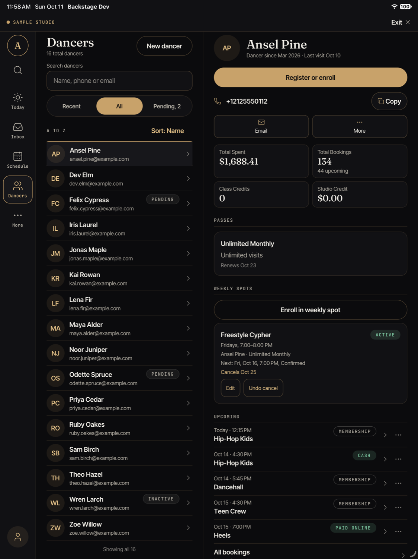Select the All dancers filter tab
The width and height of the screenshot is (418, 559).
tap(119, 106)
